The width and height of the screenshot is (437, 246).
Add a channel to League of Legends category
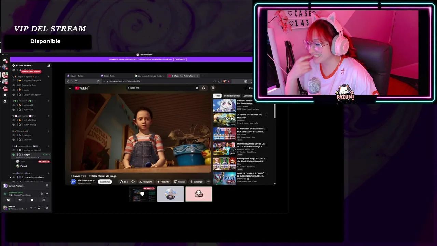point(48,77)
